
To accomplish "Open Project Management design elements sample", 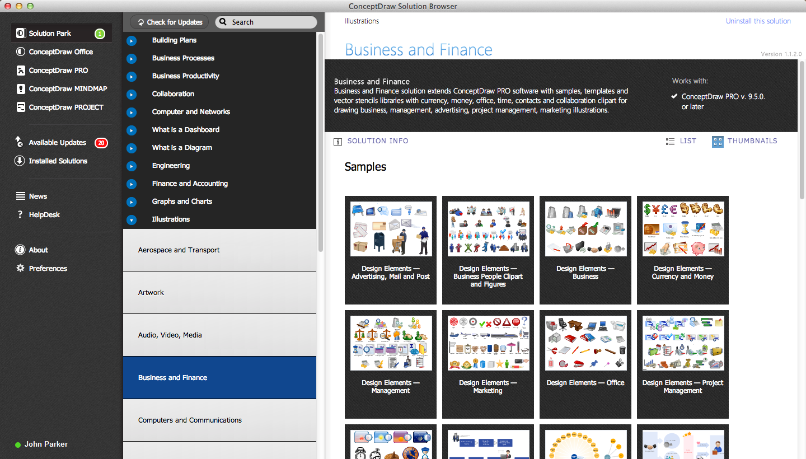I will 683,364.
